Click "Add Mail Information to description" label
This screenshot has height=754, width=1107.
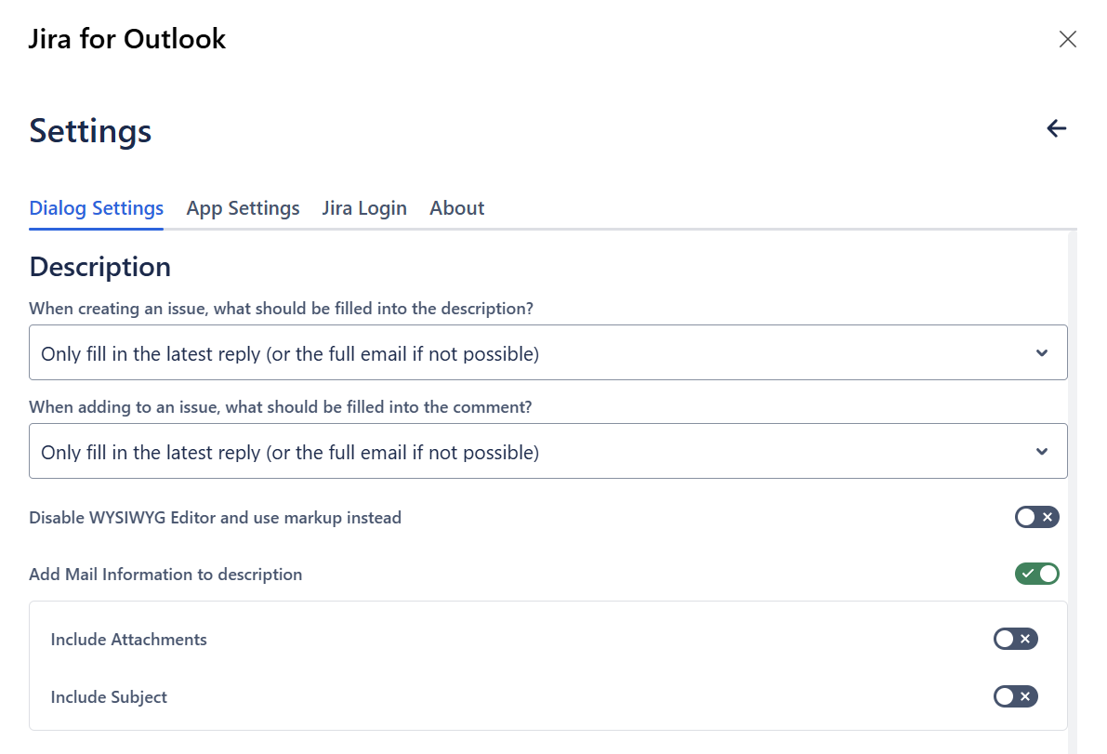165,575
